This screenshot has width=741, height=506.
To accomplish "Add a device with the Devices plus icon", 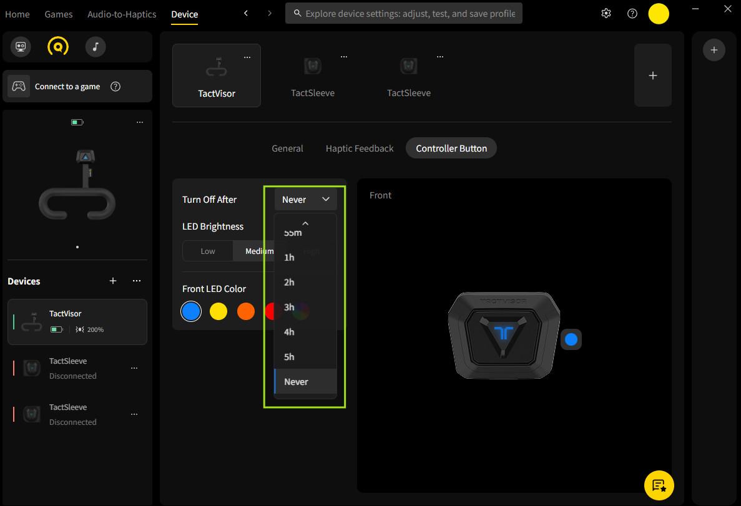I will [113, 281].
